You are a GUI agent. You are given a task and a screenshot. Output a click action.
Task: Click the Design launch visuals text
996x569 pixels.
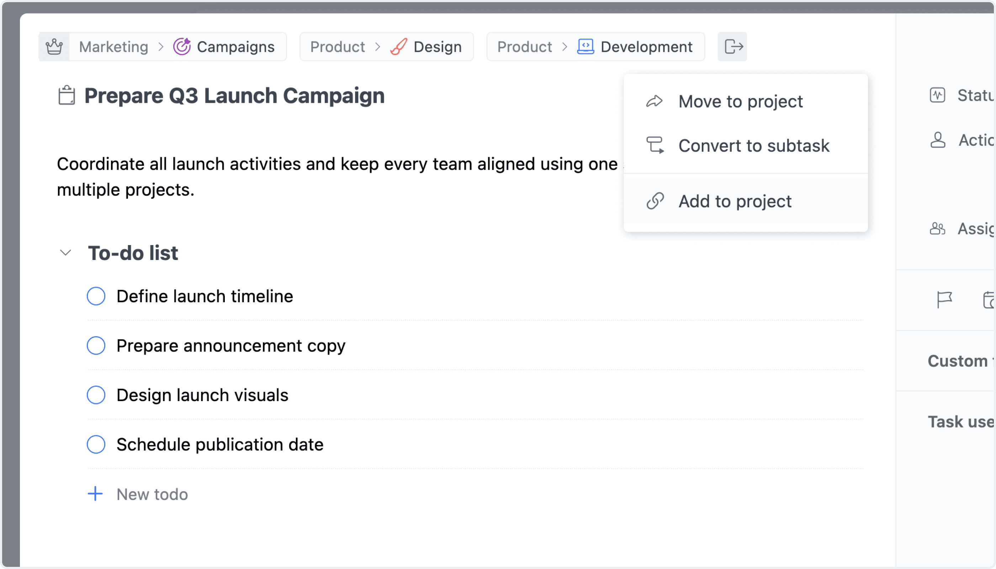[202, 395]
